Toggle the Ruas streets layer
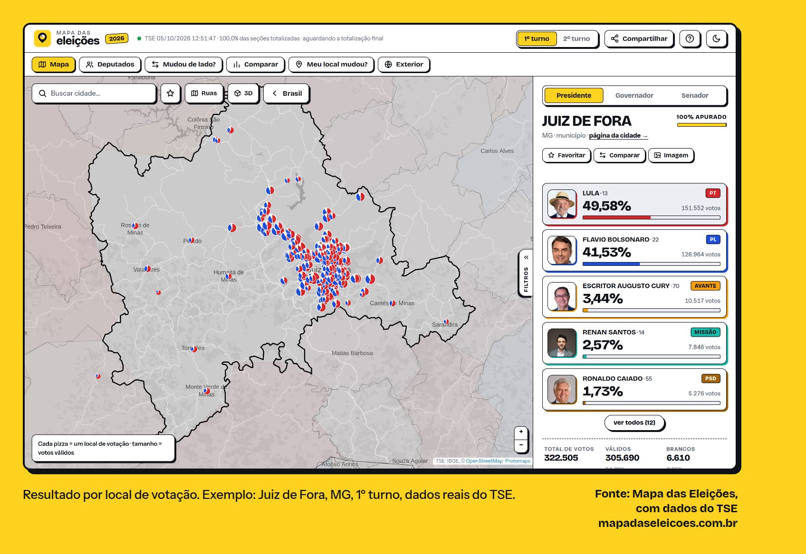This screenshot has height=554, width=806. coord(204,93)
